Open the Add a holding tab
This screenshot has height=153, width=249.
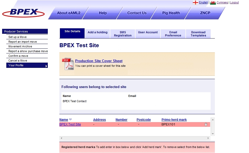point(97,32)
